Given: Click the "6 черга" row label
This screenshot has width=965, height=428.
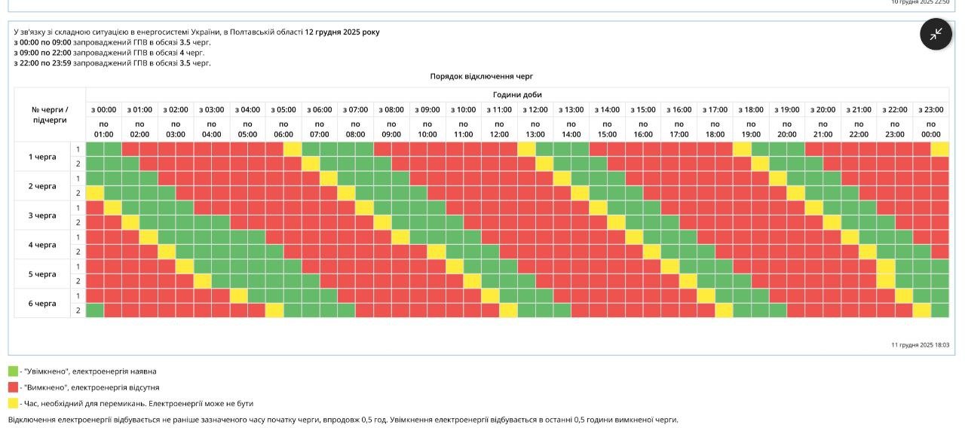Looking at the screenshot, I should [x=42, y=304].
